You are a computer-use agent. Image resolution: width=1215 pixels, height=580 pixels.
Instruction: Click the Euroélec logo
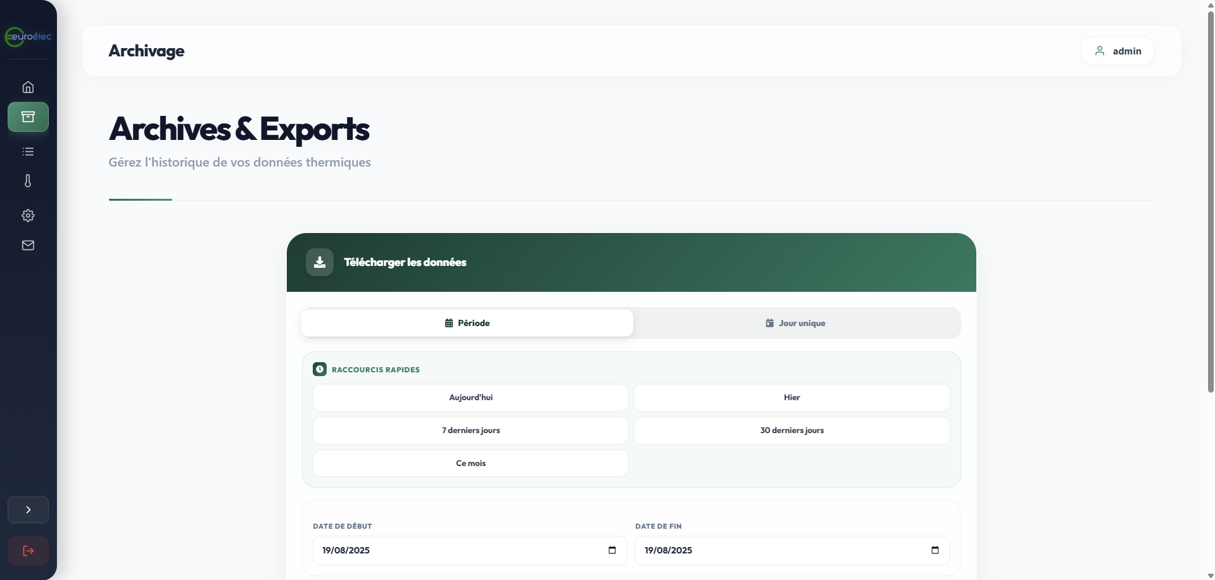click(28, 37)
